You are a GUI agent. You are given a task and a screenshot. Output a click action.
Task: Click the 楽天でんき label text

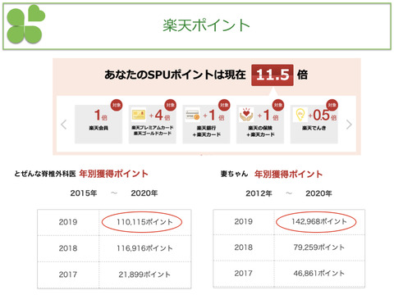click(x=314, y=128)
